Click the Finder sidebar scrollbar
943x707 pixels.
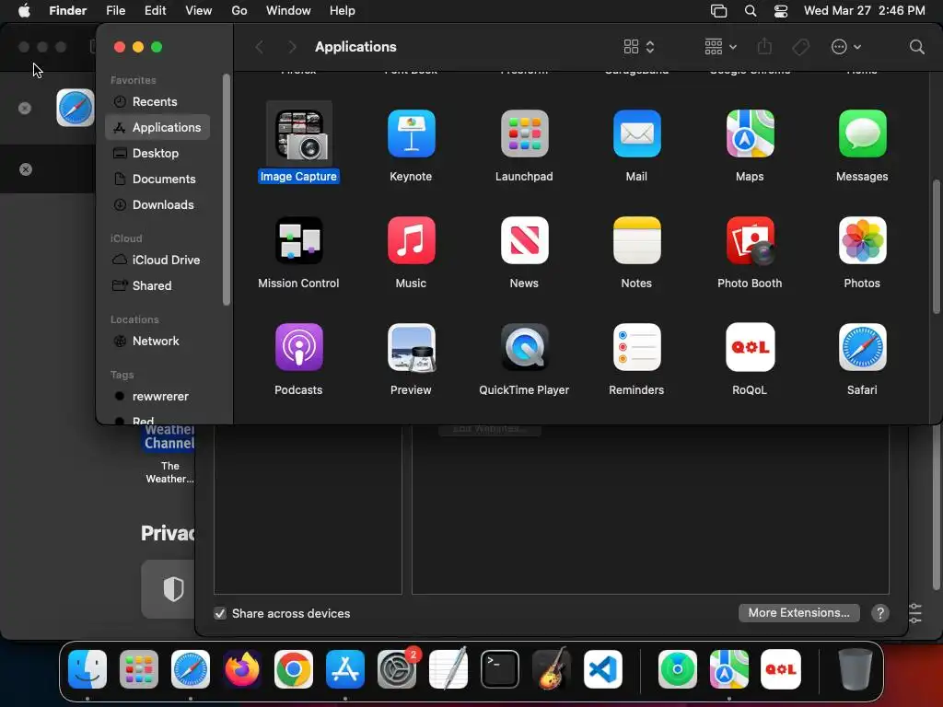coord(227,190)
